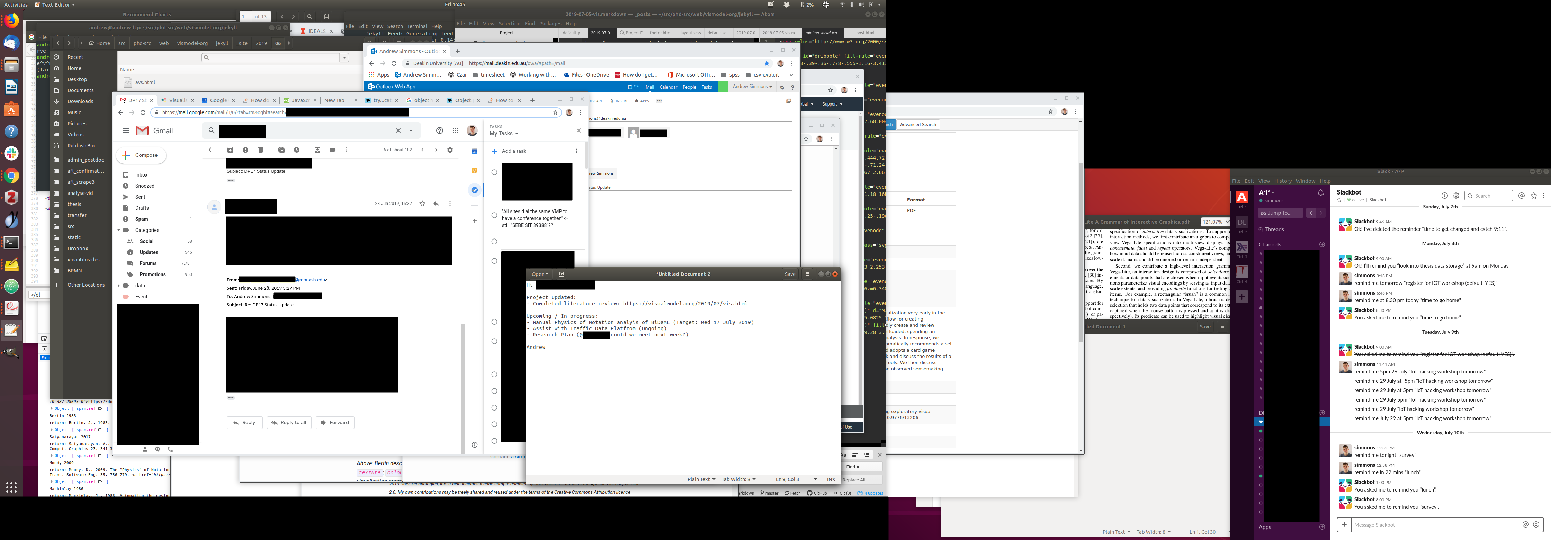
Task: Toggle the INS insert mode indicator
Action: (x=831, y=479)
